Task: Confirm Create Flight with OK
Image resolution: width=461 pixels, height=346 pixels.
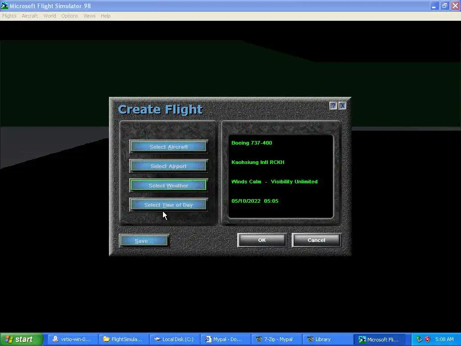Action: [262, 240]
